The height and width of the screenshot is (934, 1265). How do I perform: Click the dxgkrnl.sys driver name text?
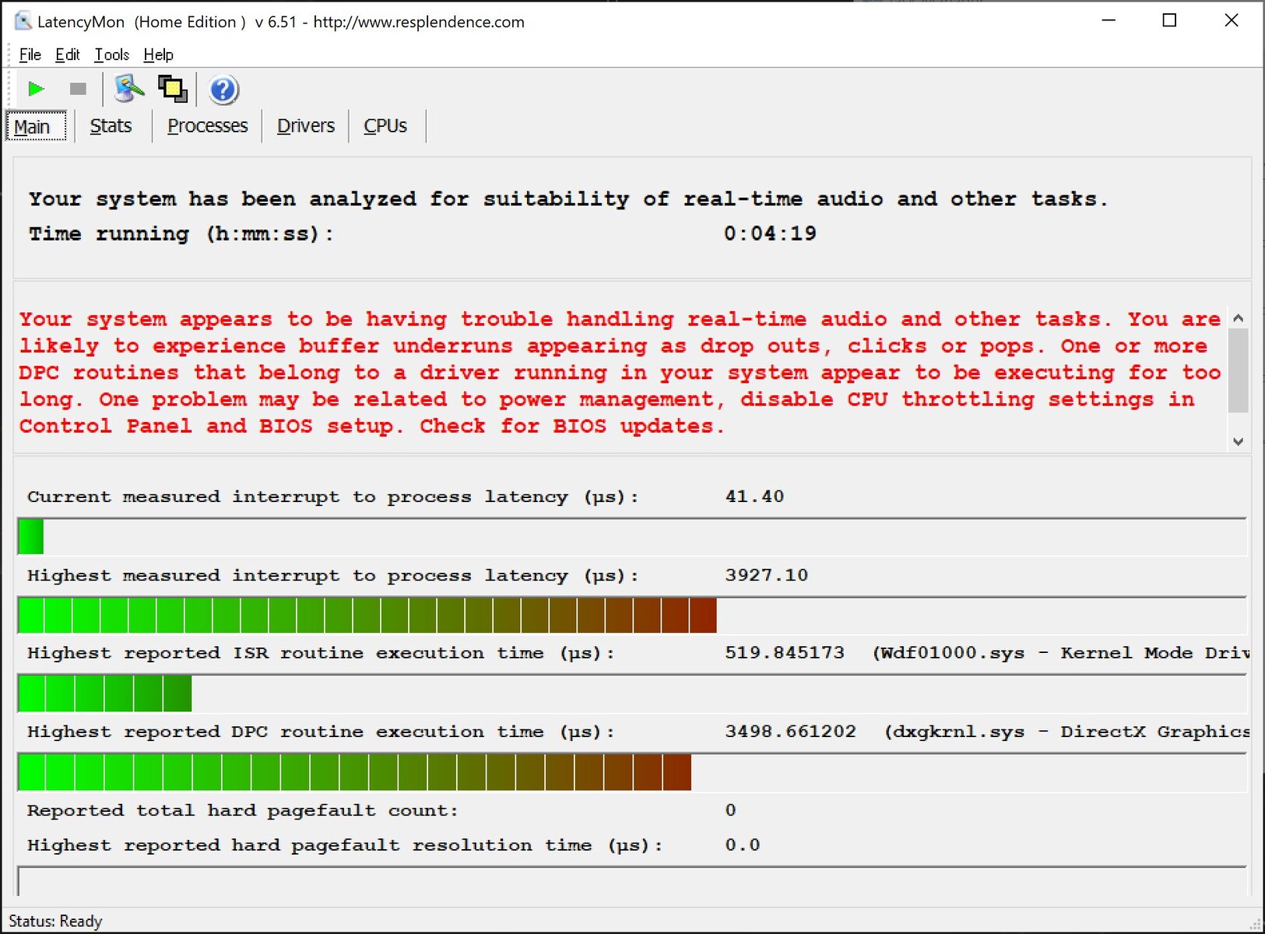click(x=959, y=732)
